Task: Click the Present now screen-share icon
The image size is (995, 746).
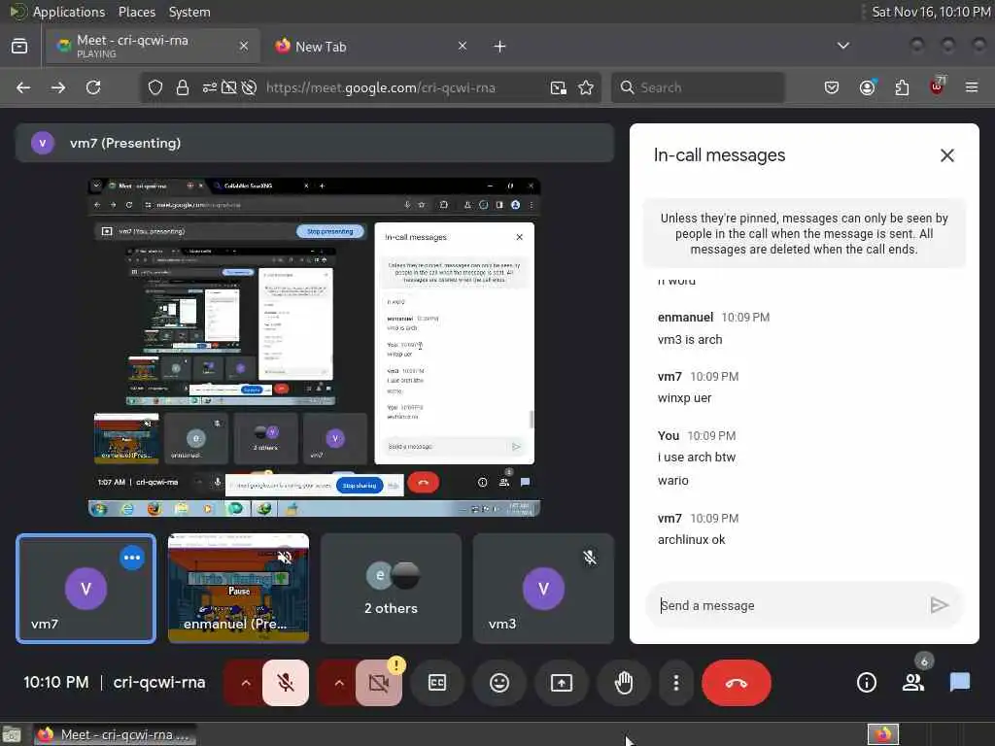Action: (x=562, y=683)
